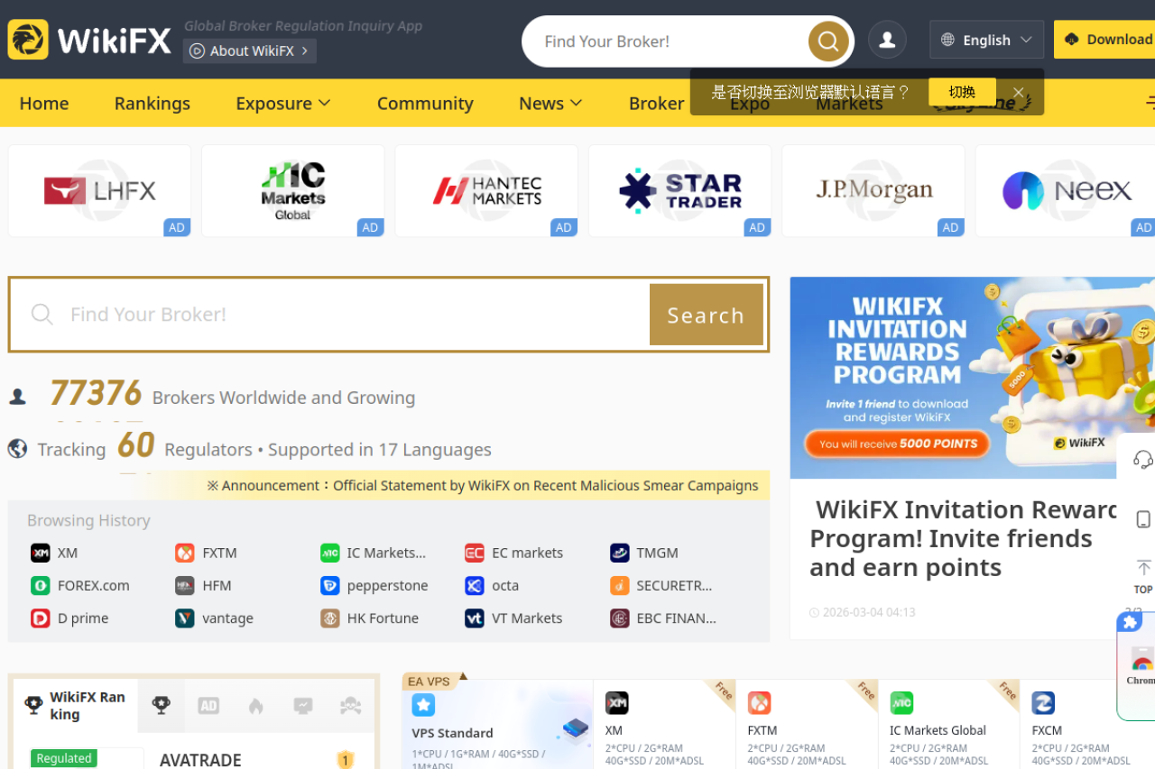Open the English language dropdown

(x=986, y=40)
